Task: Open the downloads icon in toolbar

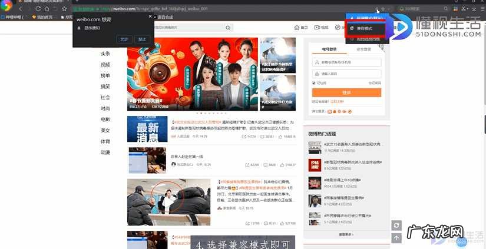Action: tap(474, 9)
